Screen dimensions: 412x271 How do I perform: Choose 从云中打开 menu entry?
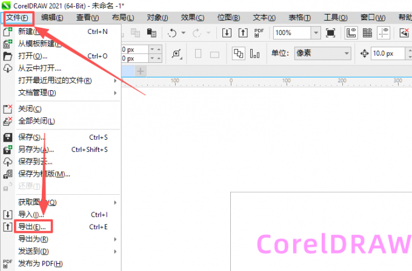point(62,68)
